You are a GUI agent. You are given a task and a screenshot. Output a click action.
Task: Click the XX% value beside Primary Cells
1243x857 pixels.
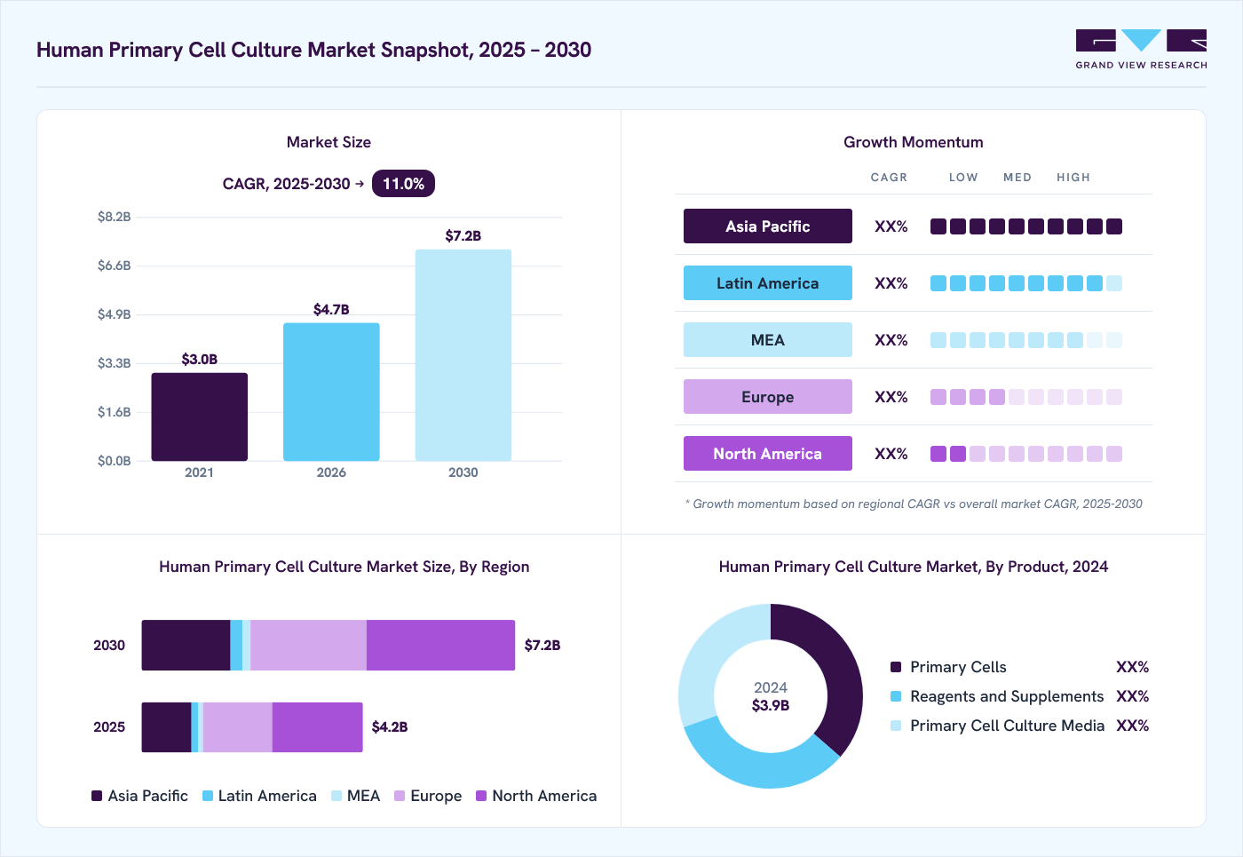pyautogui.click(x=1133, y=667)
